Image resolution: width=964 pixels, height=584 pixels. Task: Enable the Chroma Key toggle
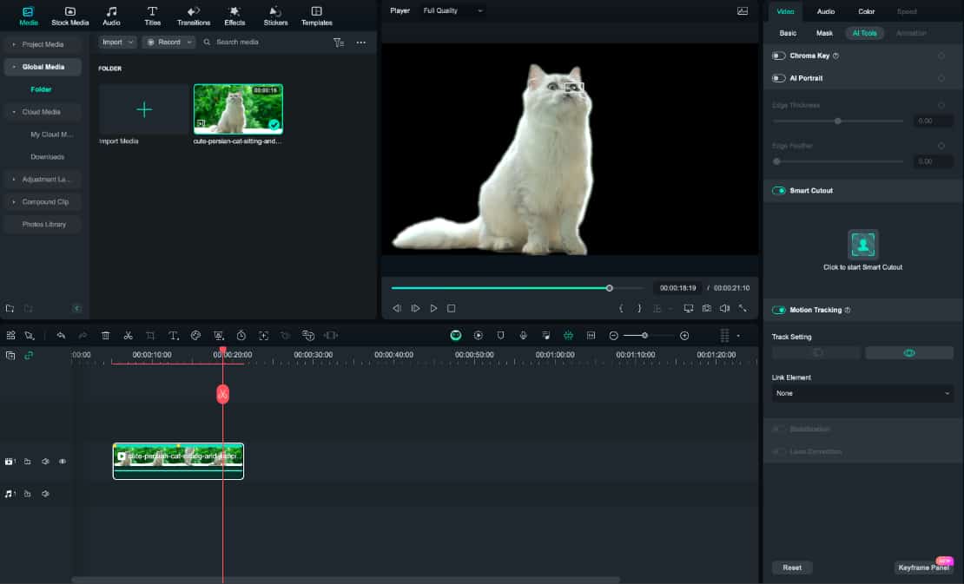point(777,55)
